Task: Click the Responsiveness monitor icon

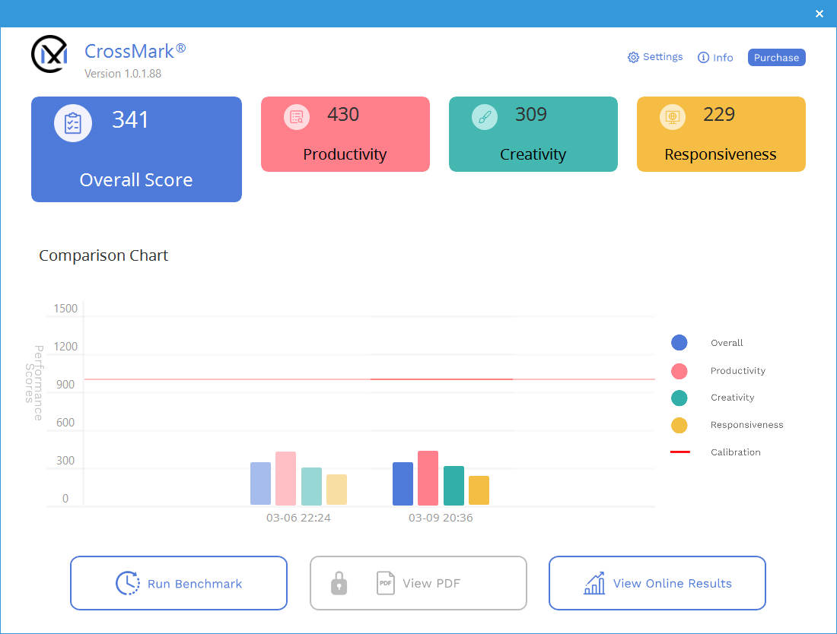Action: tap(673, 117)
